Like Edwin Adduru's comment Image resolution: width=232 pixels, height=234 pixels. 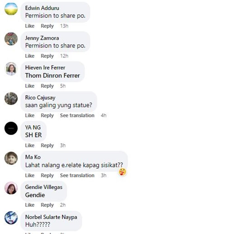[30, 26]
